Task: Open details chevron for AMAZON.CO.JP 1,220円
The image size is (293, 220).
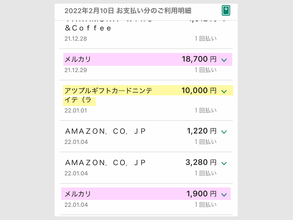Action: click(x=224, y=132)
